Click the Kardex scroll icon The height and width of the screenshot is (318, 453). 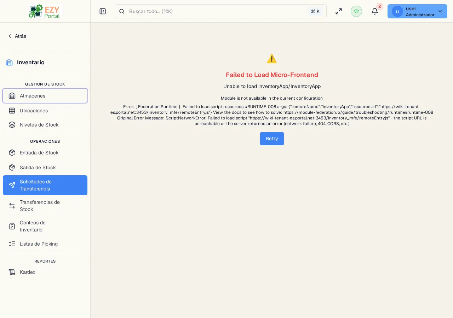click(12, 272)
